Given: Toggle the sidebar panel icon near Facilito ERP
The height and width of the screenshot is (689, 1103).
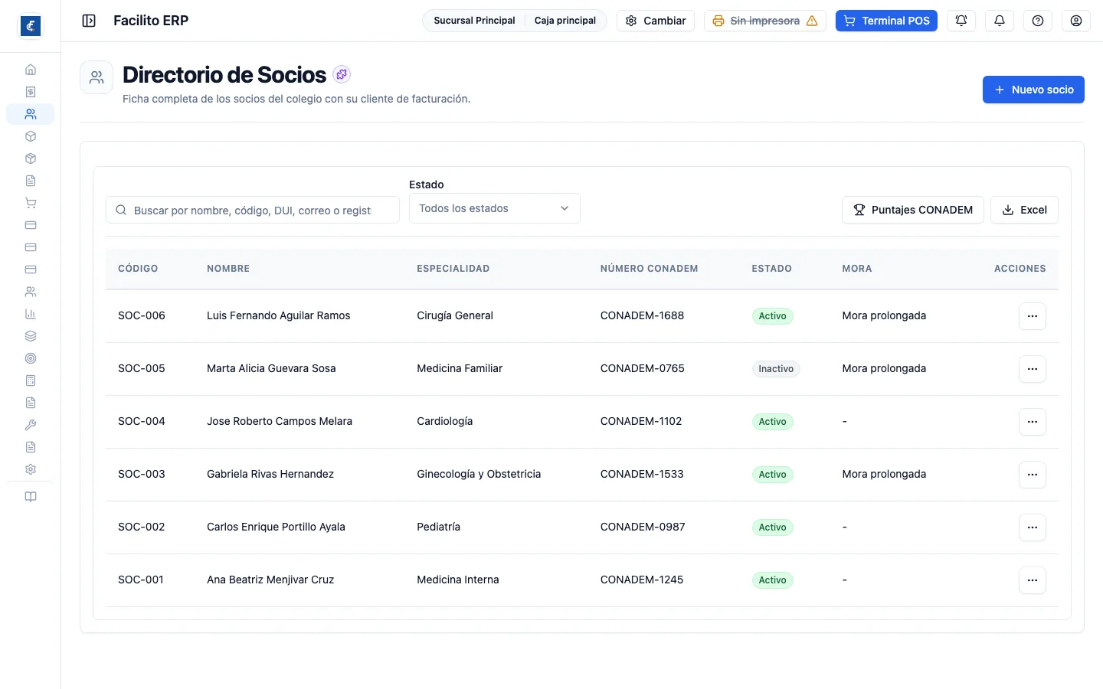Looking at the screenshot, I should point(89,21).
